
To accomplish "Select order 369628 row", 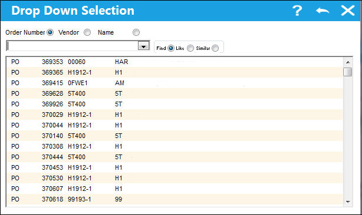I will click(x=175, y=93).
